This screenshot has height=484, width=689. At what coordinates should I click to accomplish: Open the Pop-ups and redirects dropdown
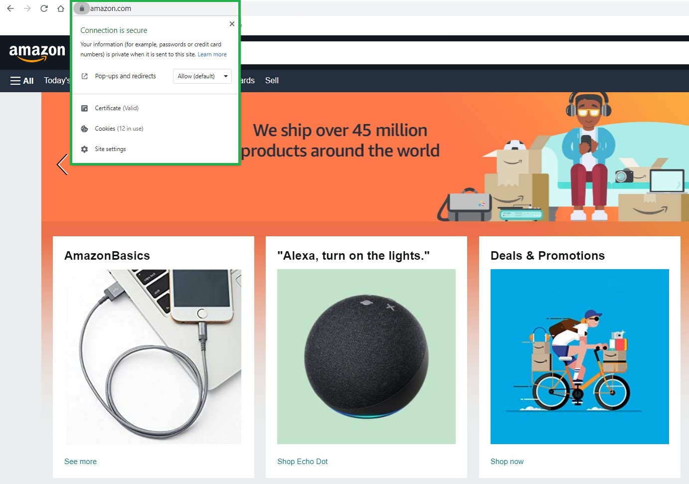[202, 76]
